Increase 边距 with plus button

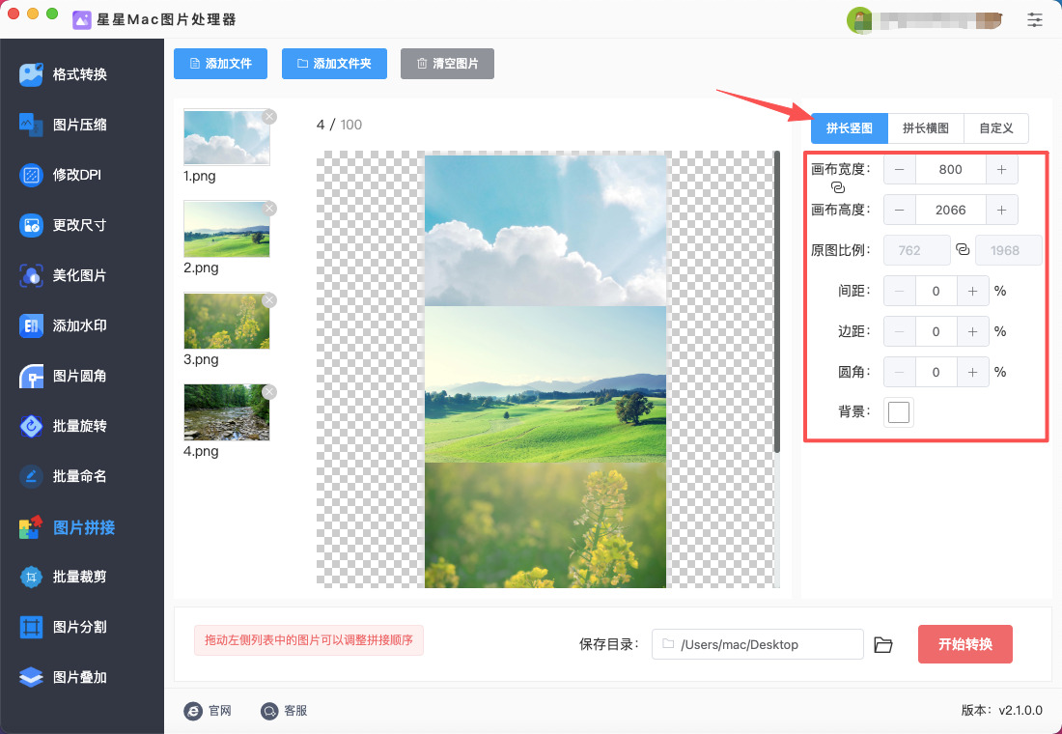[x=972, y=331]
